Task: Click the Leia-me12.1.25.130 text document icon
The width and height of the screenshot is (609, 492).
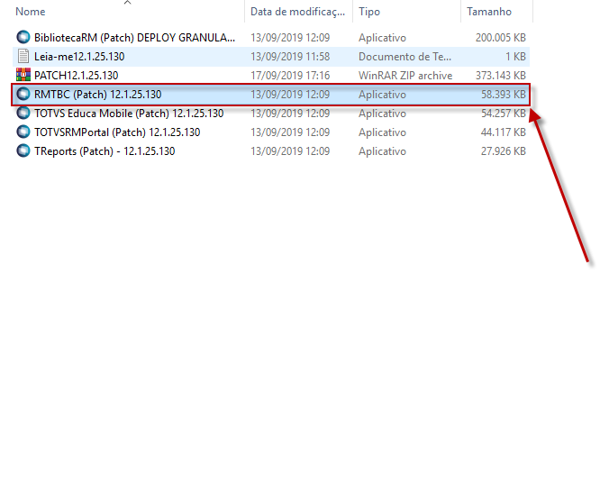Action: tap(23, 57)
